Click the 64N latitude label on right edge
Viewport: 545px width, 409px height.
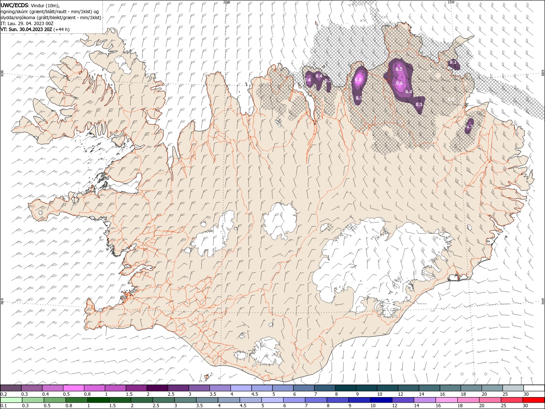[x=543, y=301]
